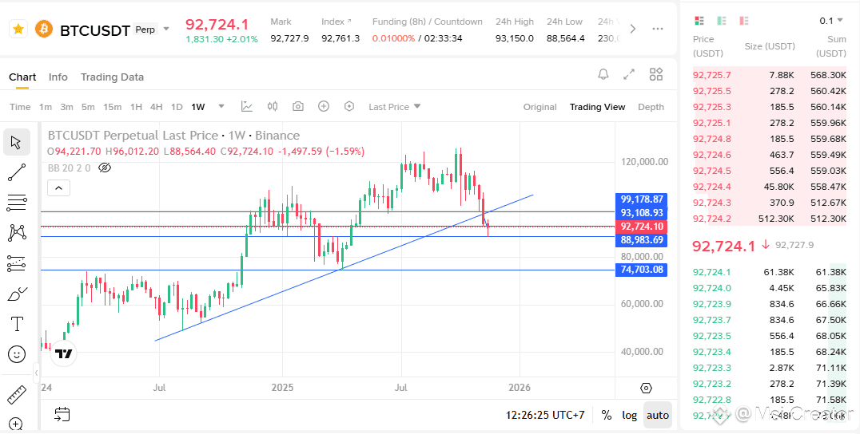Viewport: 860px width, 434px height.
Task: Open the three-dot more options menu
Action: 658,29
